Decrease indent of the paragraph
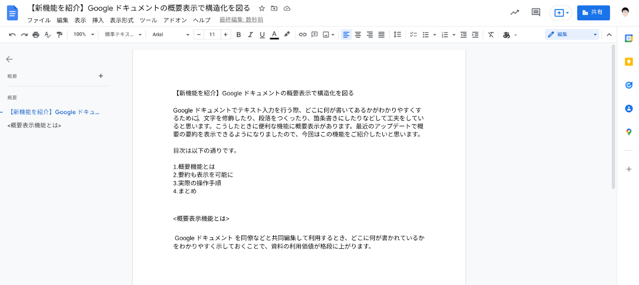This screenshot has height=285, width=639. (464, 34)
